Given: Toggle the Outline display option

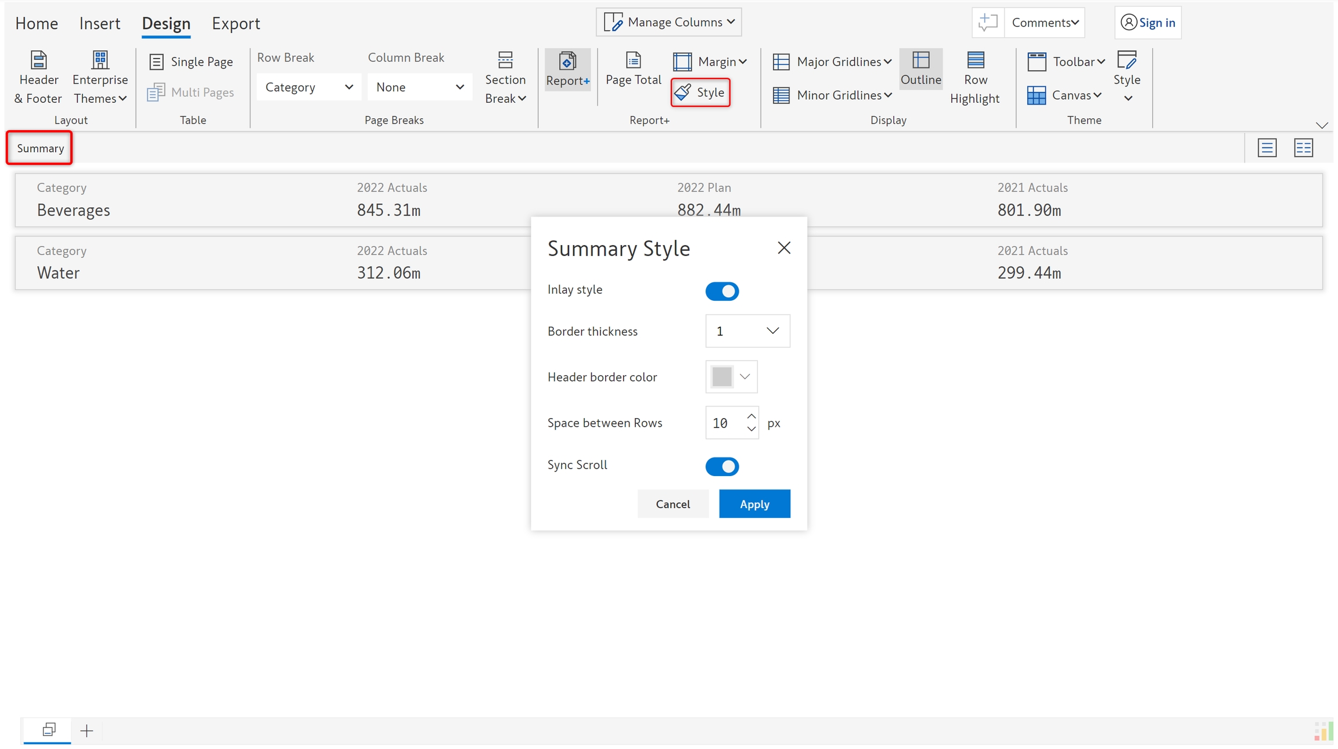Looking at the screenshot, I should (x=920, y=69).
